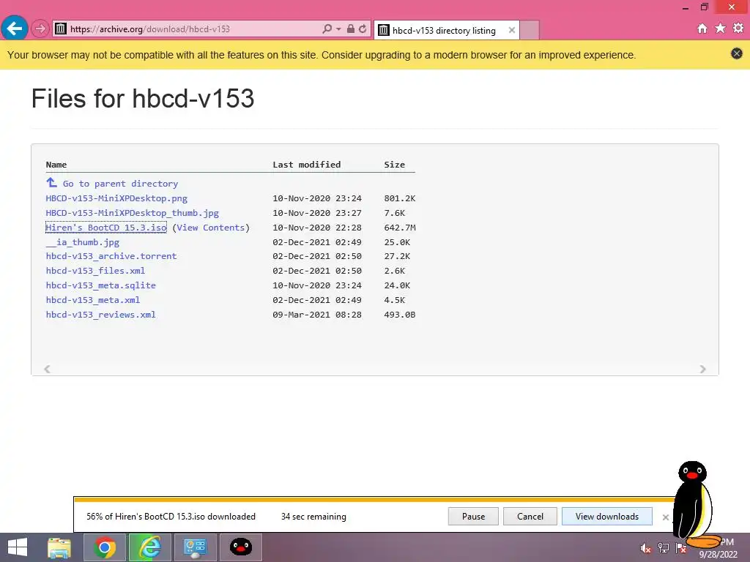Click the listing's right scroll arrow

tap(702, 369)
